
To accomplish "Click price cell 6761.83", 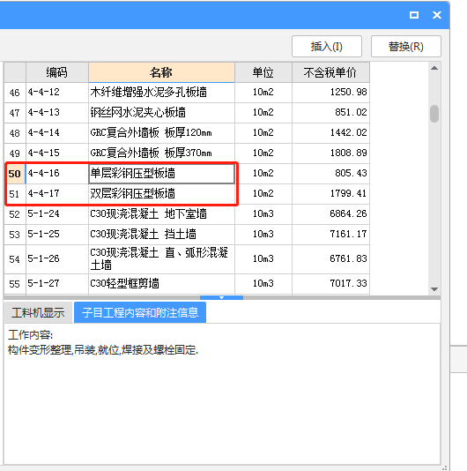I will [x=330, y=259].
